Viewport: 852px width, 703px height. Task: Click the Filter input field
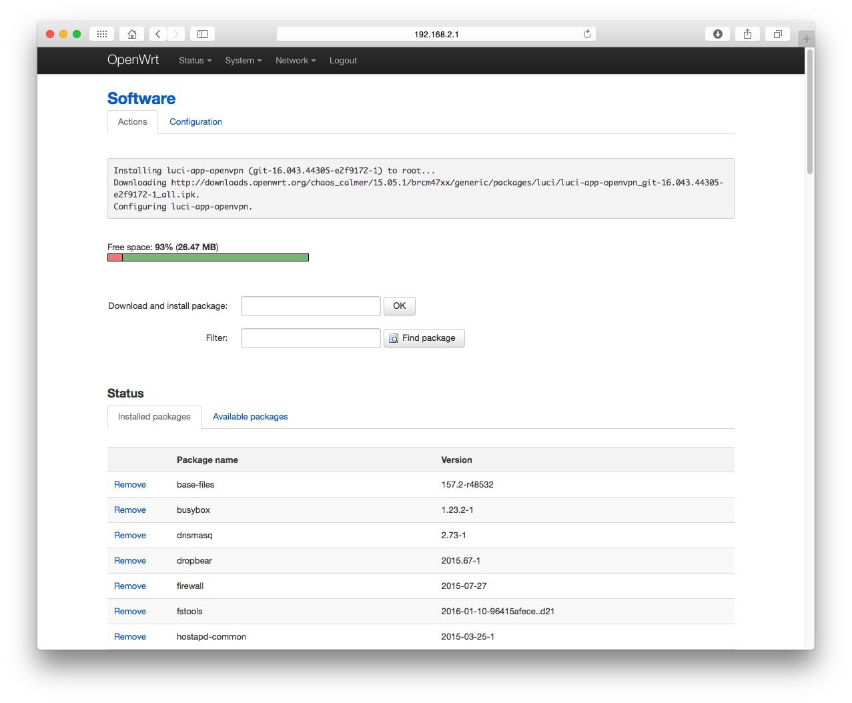311,338
